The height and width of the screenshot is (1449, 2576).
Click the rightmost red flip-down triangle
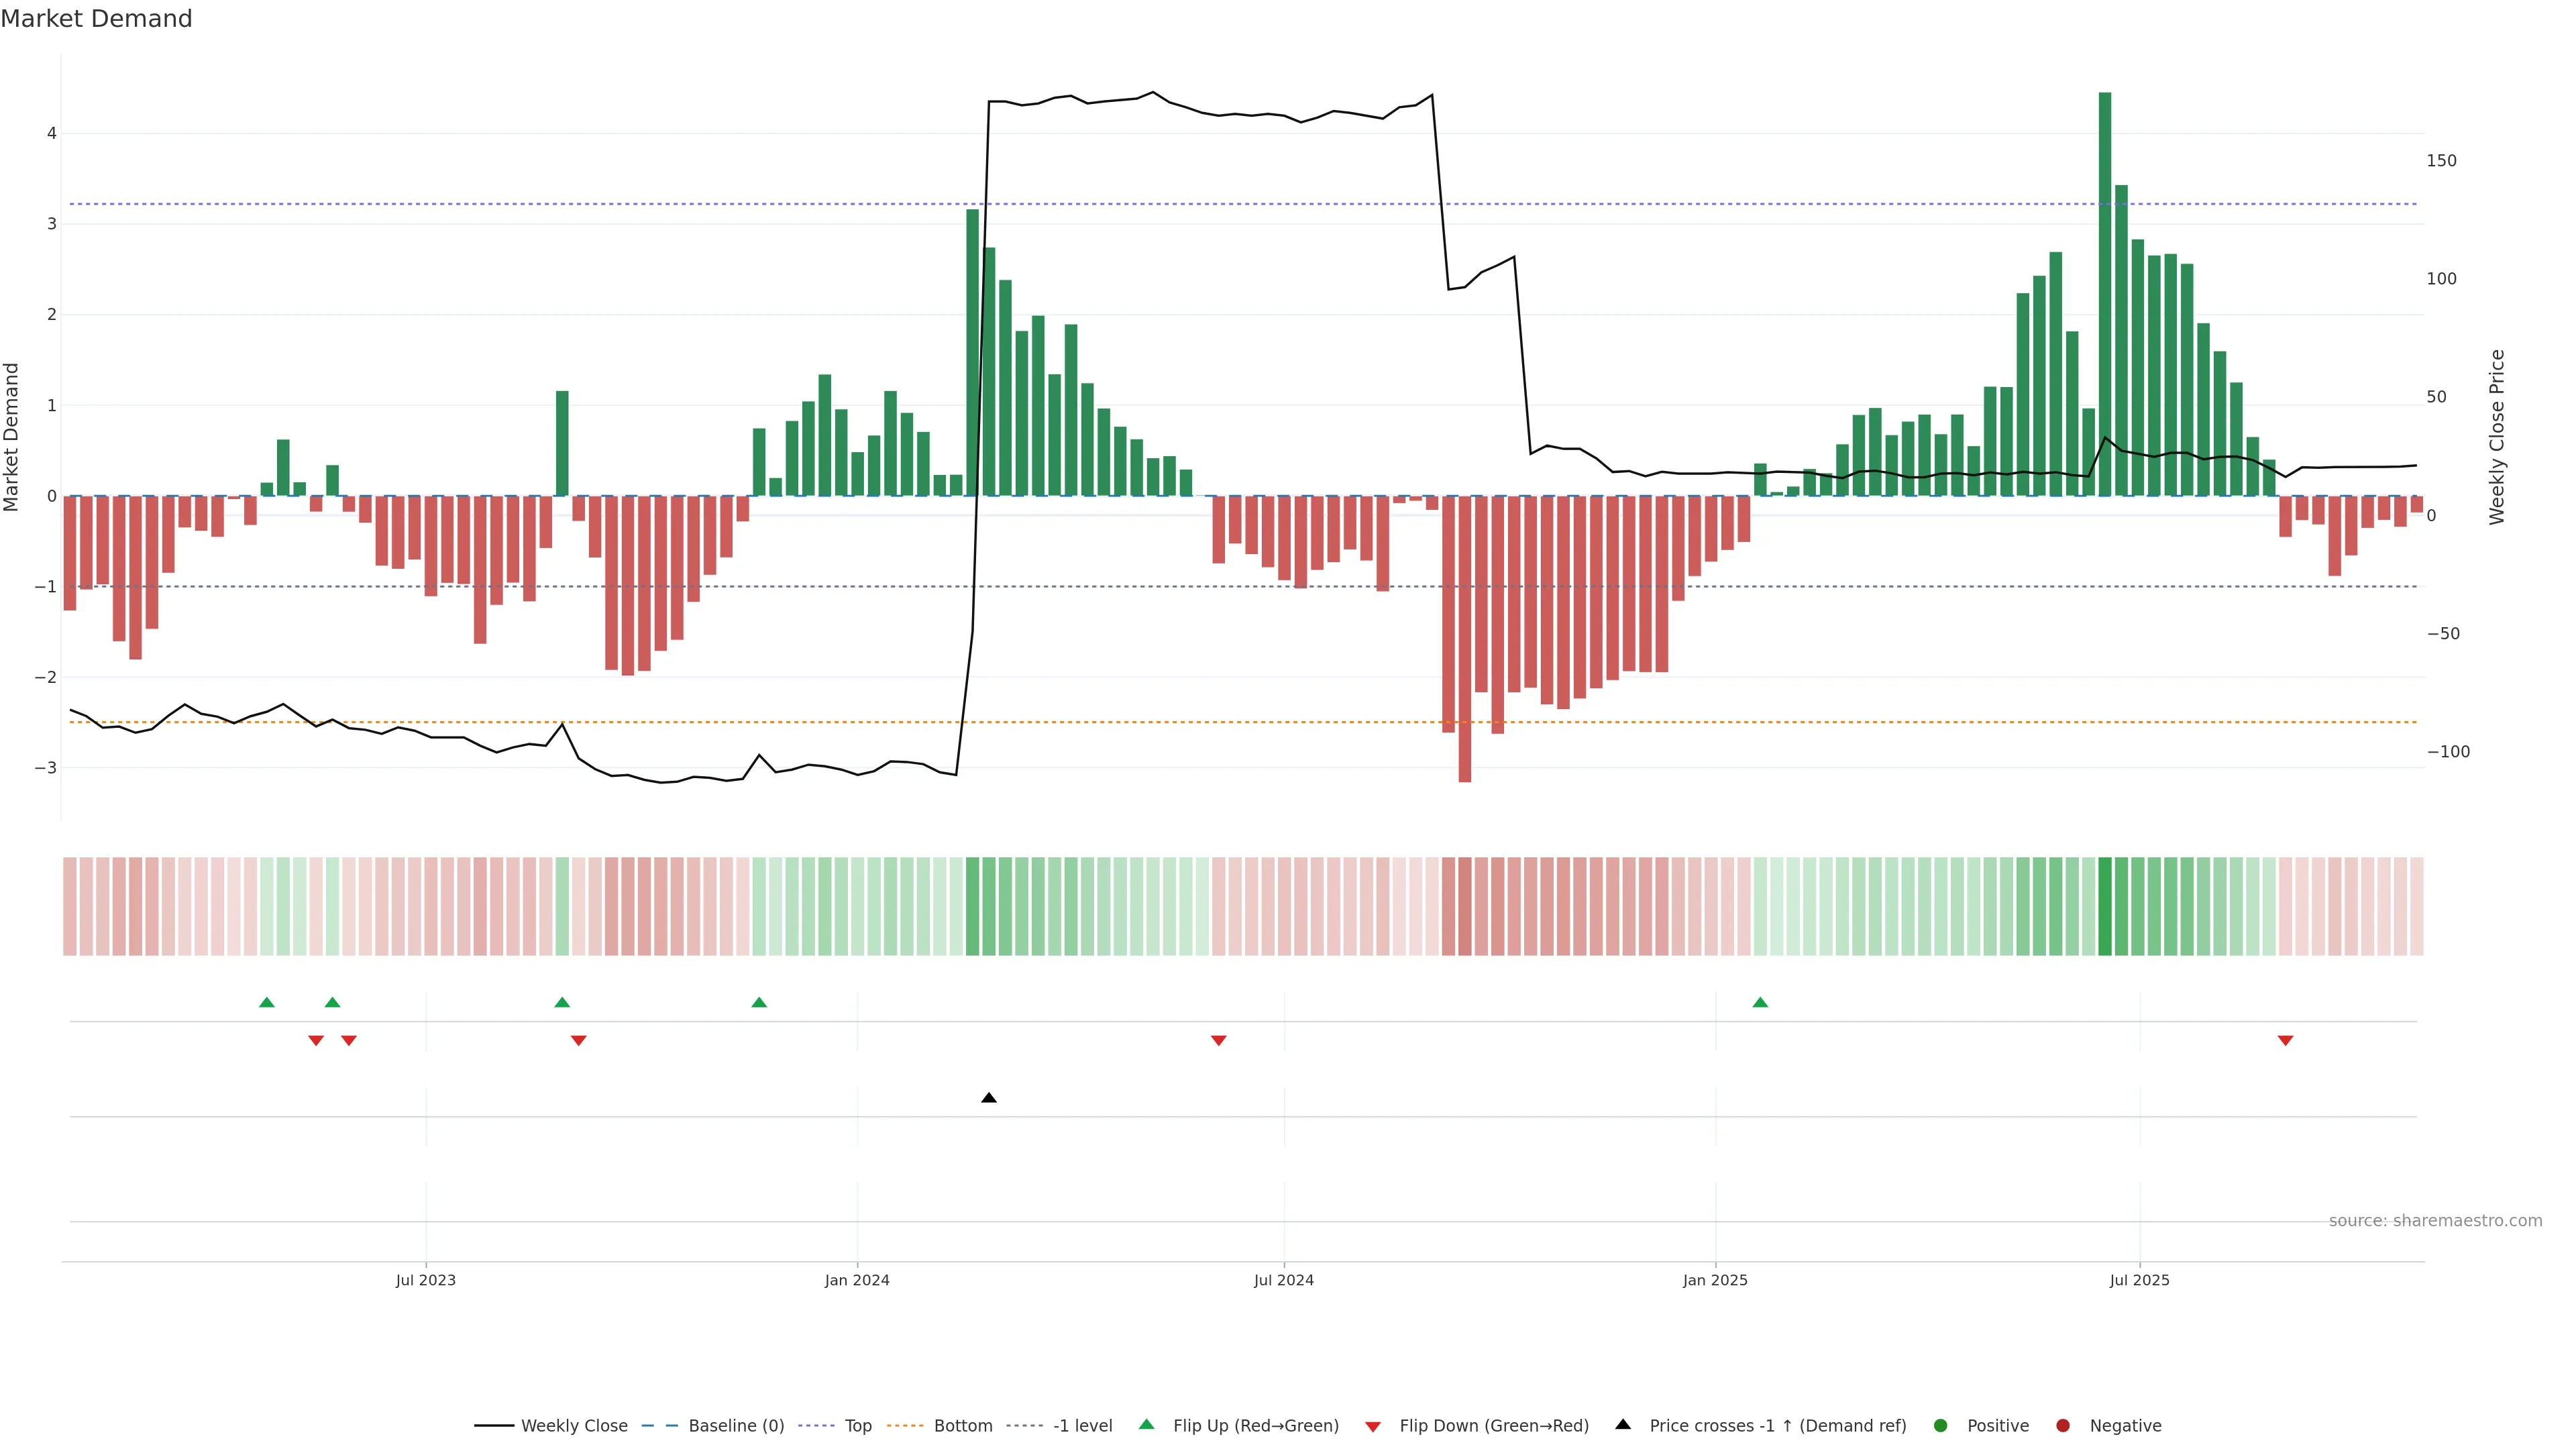(2285, 1041)
